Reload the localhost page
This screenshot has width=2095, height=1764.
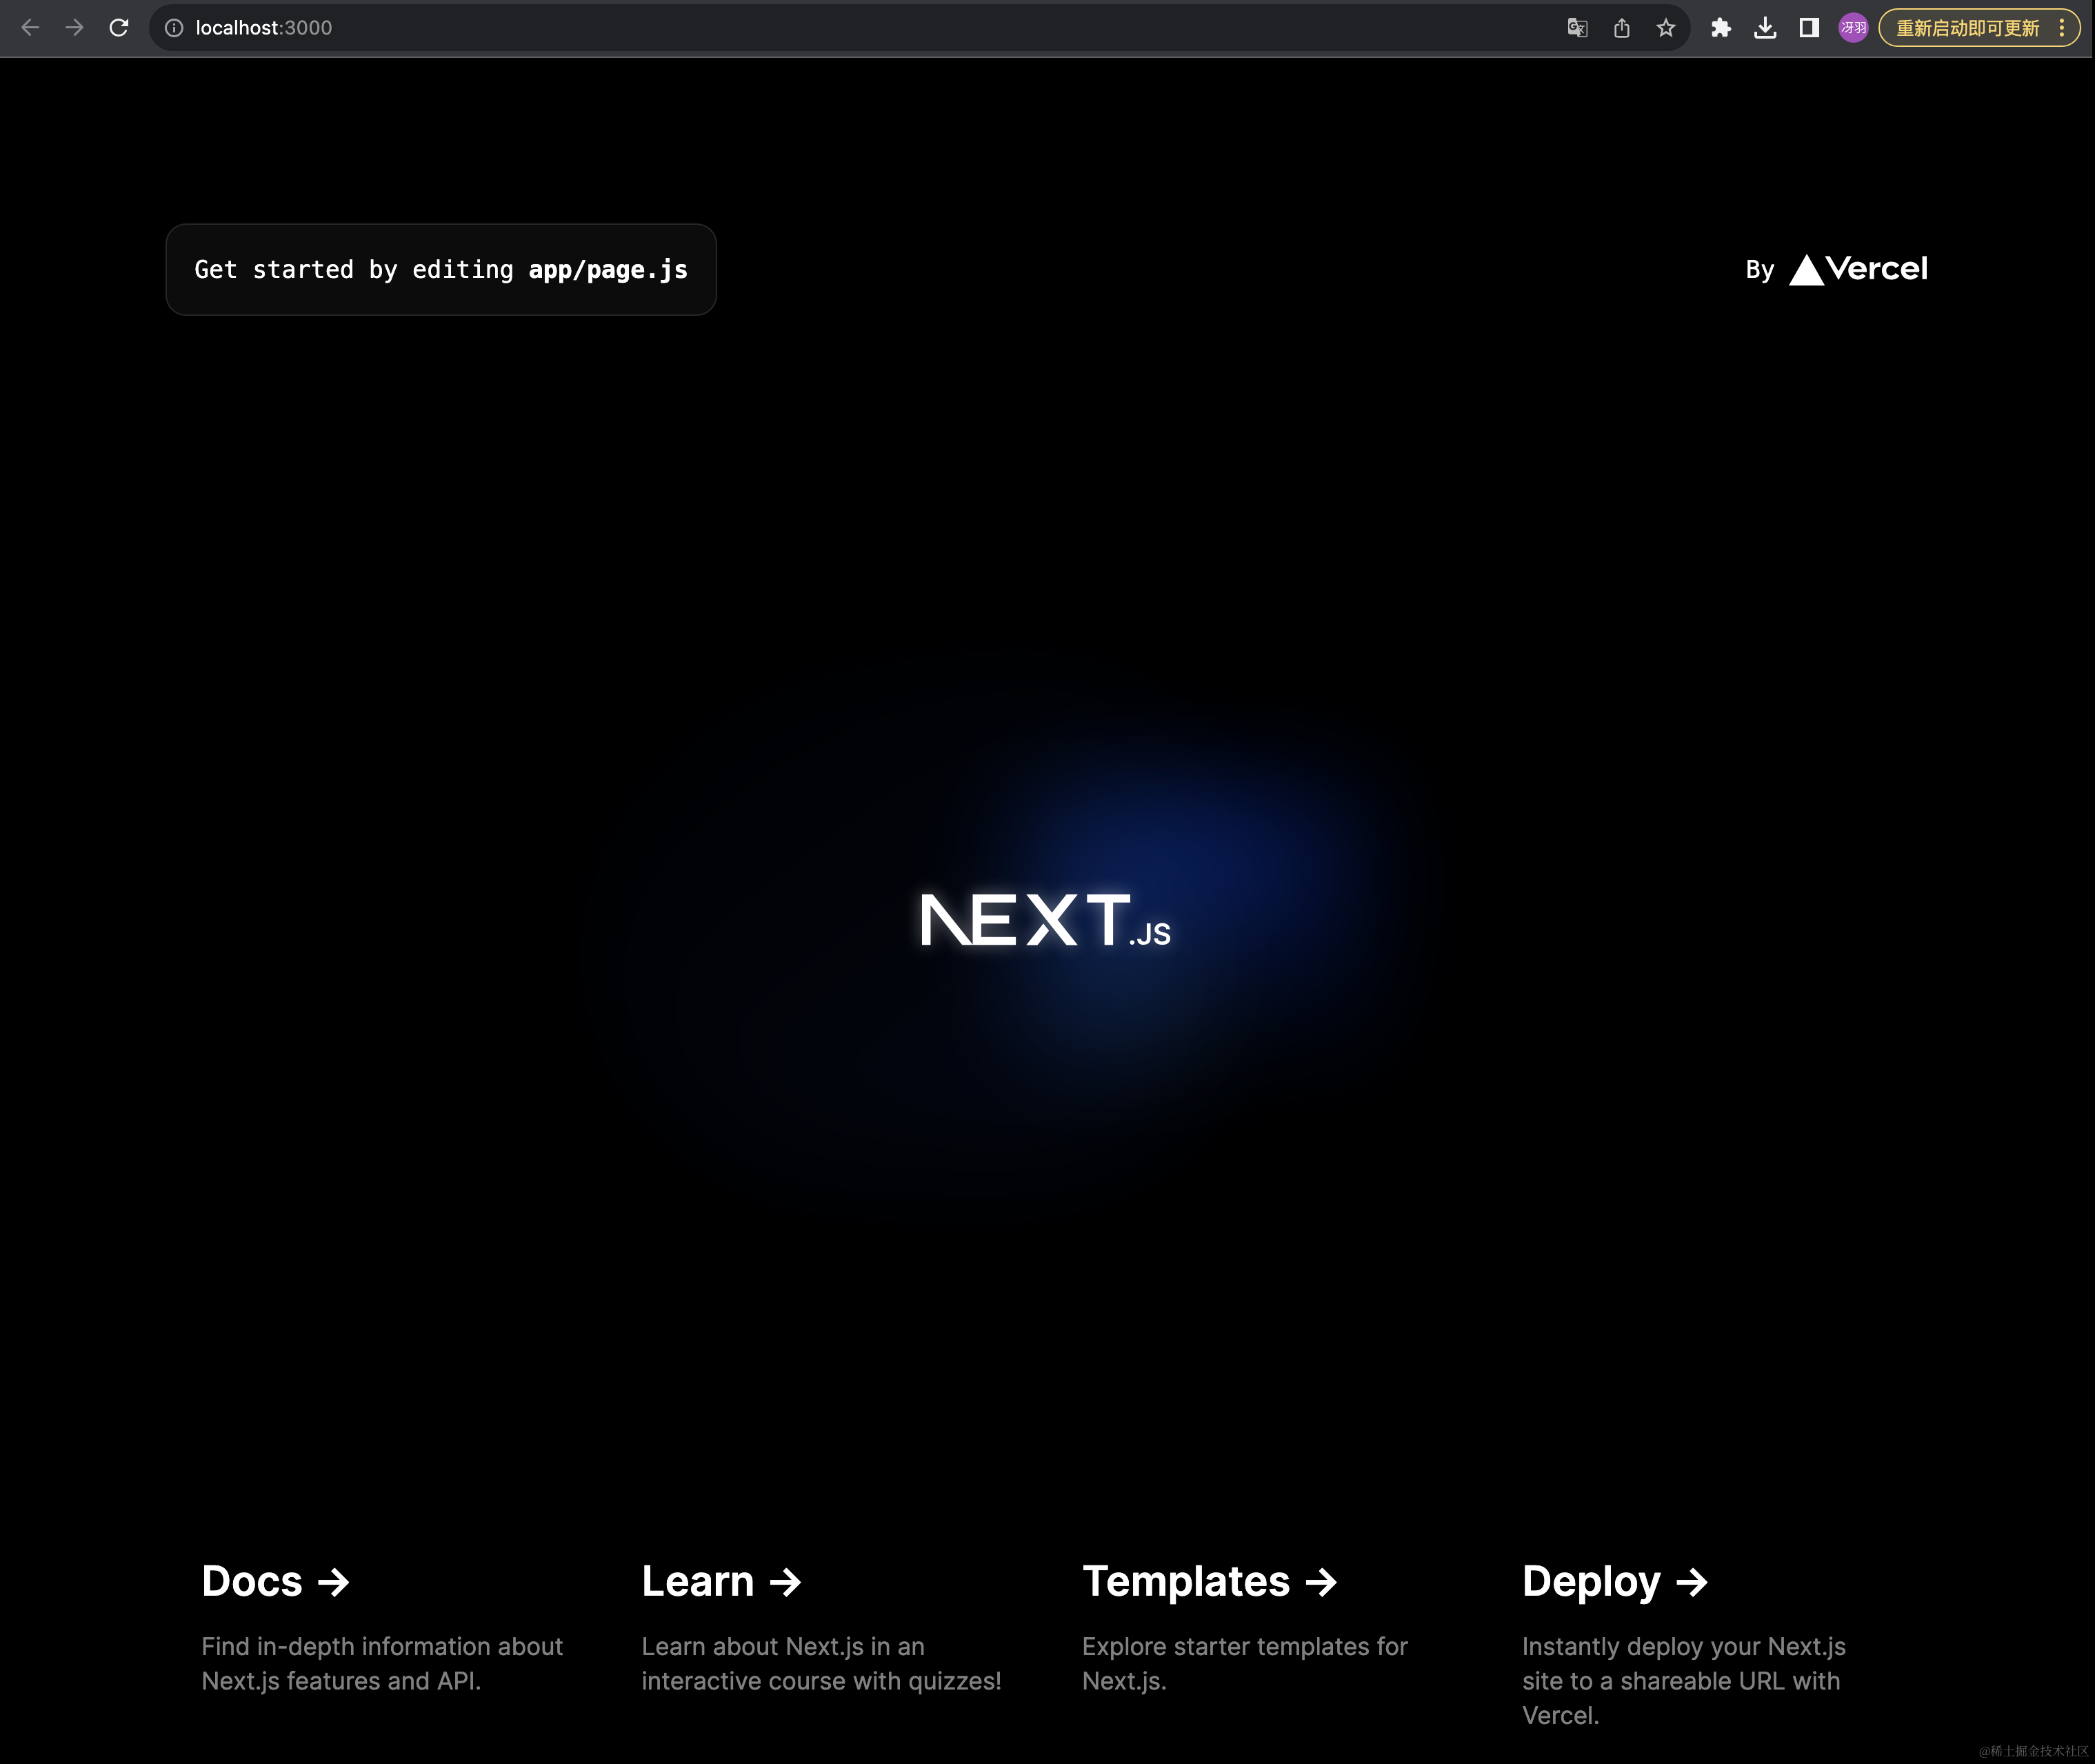pos(119,28)
